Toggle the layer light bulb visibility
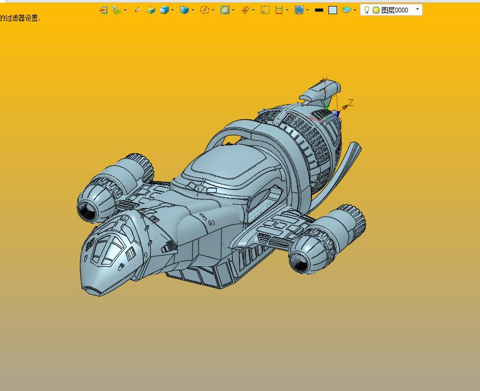The height and width of the screenshot is (391, 480). coord(367,10)
